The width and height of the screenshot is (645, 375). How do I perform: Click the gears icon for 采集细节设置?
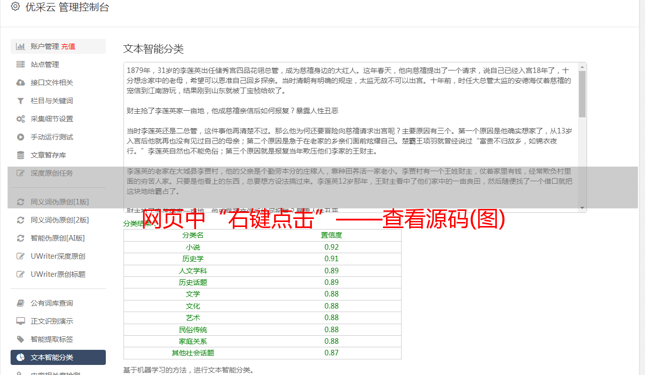coord(21,119)
